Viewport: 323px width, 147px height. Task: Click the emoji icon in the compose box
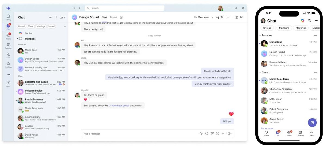207,133
